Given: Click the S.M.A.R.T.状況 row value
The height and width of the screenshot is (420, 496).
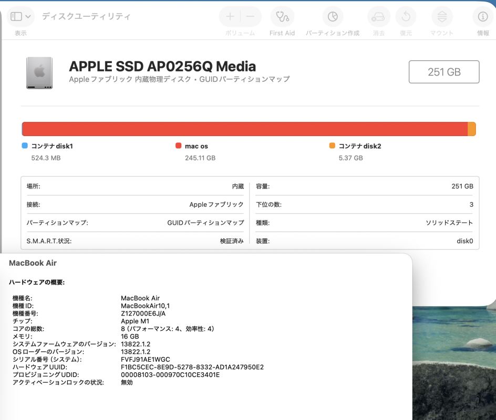Looking at the screenshot, I should pyautogui.click(x=232, y=241).
